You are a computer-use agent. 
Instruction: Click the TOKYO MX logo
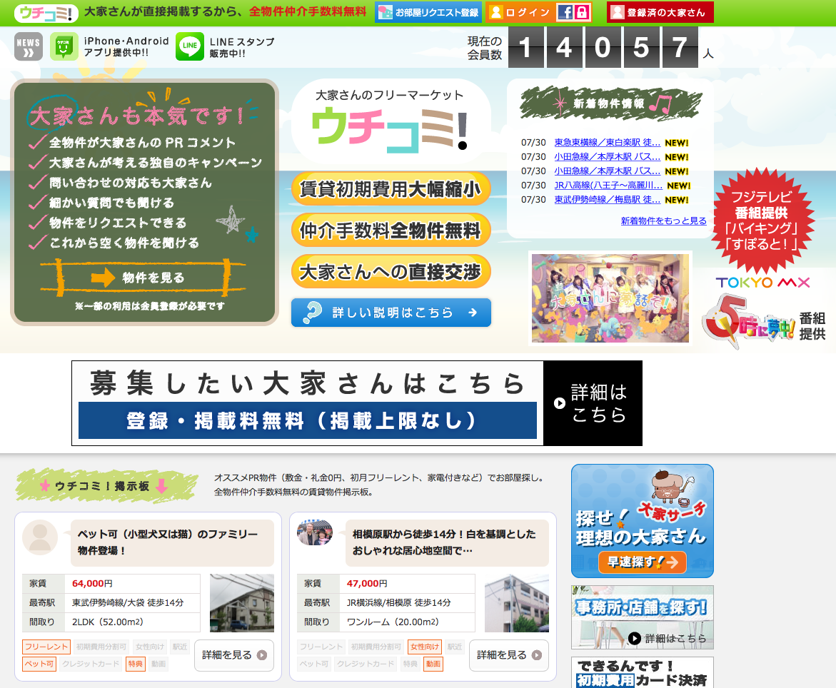[x=762, y=283]
